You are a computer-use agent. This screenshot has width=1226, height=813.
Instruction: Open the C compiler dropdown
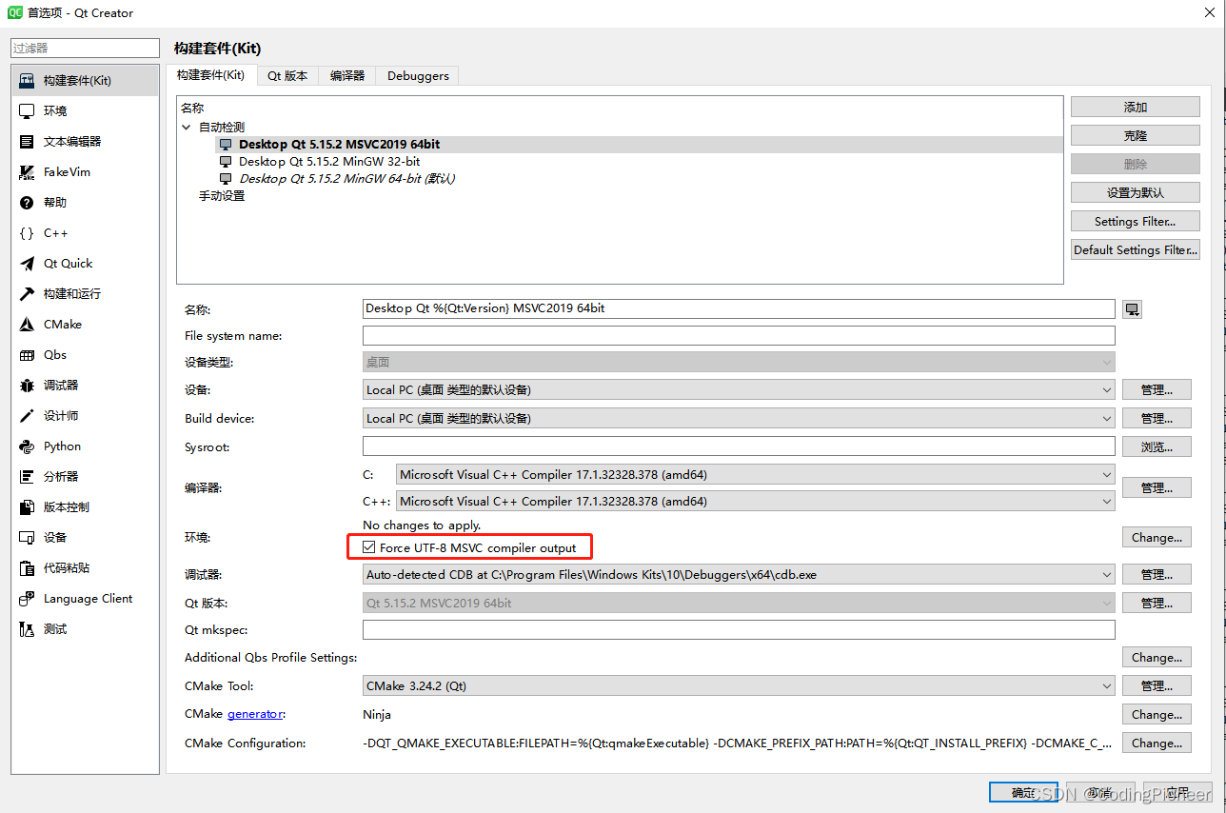[x=756, y=474]
